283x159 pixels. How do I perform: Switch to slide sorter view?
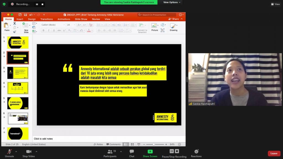pyautogui.click(x=132, y=144)
